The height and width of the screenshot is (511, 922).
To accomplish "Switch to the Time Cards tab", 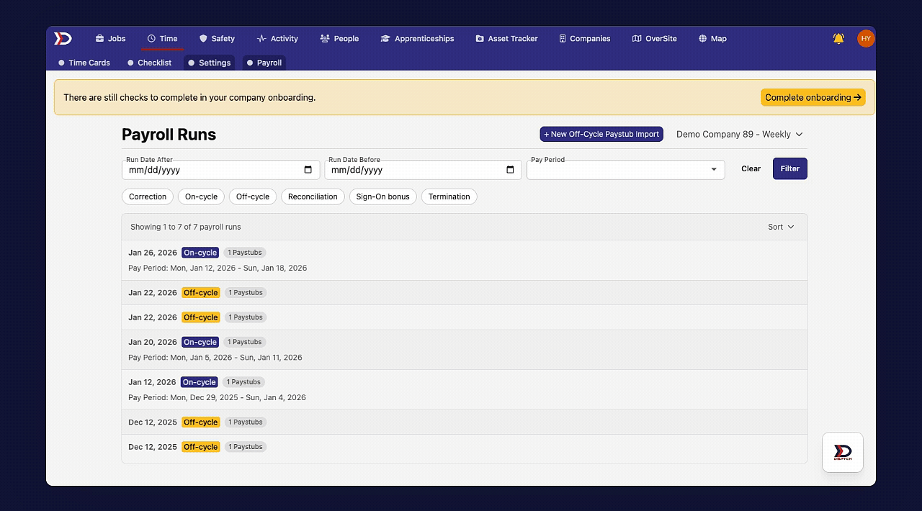I will pyautogui.click(x=84, y=63).
